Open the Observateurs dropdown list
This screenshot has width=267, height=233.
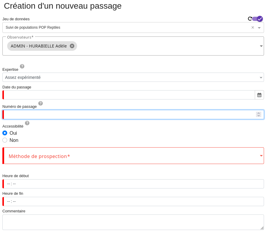click(261, 46)
